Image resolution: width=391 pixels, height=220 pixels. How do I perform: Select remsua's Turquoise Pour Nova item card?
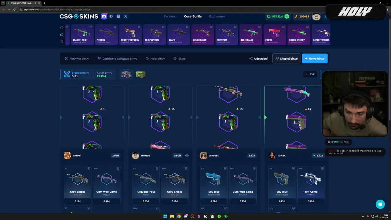146,185
